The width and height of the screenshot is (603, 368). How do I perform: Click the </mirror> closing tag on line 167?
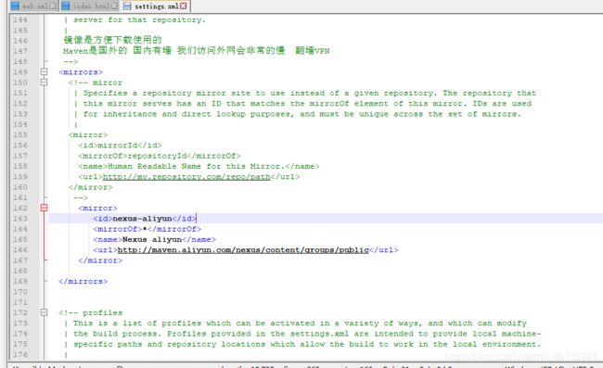100,260
